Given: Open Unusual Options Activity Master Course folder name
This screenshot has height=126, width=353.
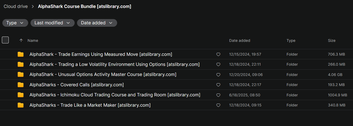Looking at the screenshot, I should coord(103,75).
